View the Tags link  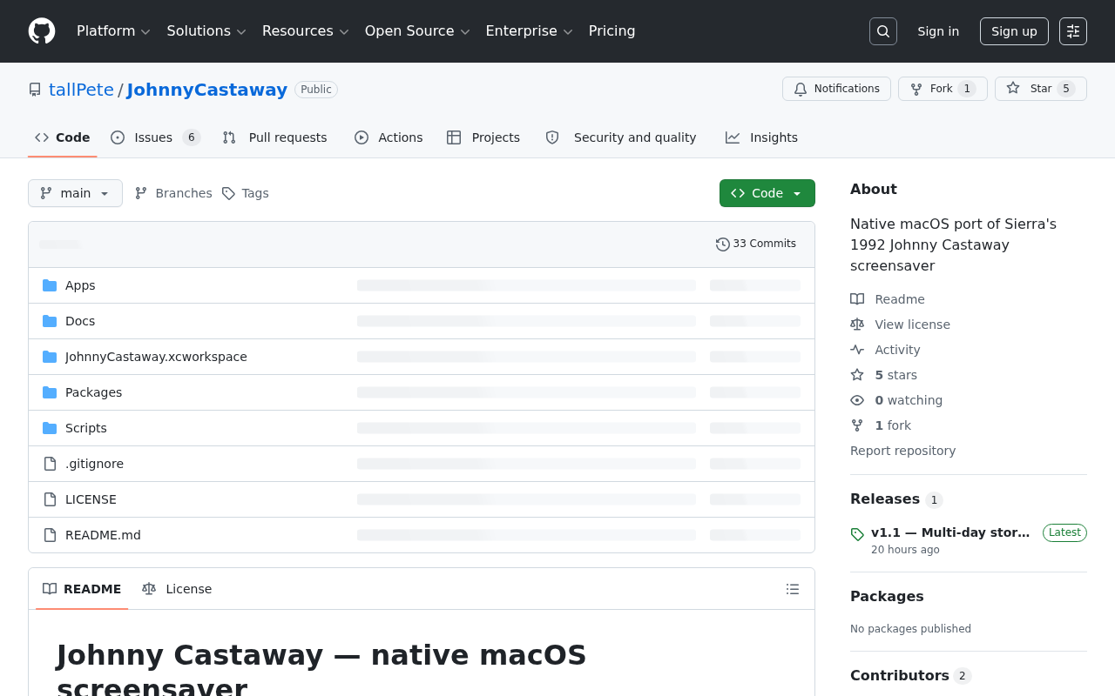(245, 193)
